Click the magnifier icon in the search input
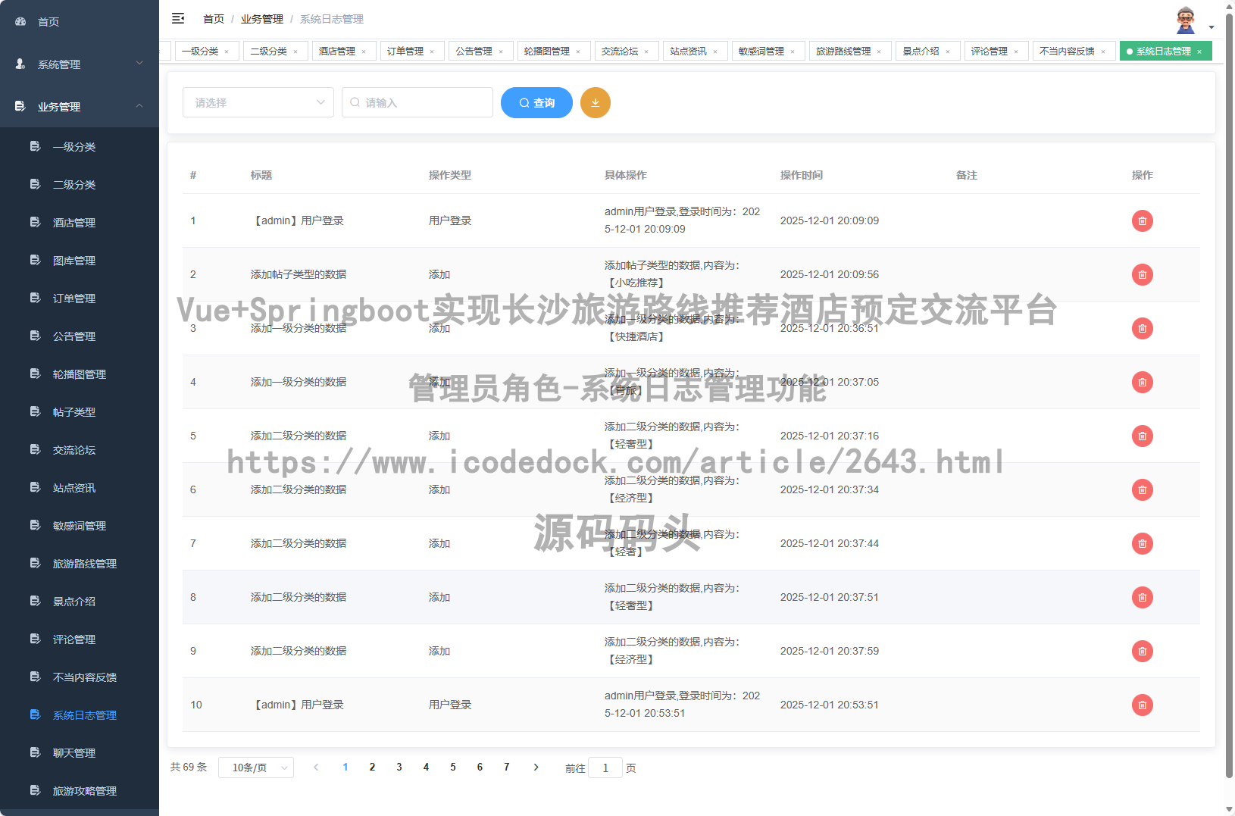Image resolution: width=1235 pixels, height=816 pixels. (x=356, y=102)
